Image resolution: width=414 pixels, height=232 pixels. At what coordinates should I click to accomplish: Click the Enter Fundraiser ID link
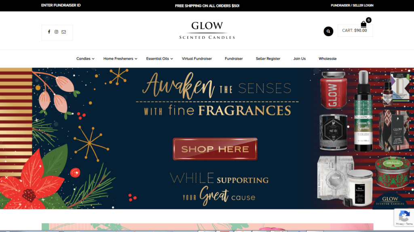click(x=61, y=5)
